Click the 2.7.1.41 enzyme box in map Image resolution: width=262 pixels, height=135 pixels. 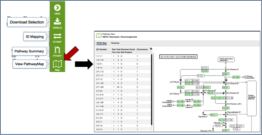pos(205,68)
